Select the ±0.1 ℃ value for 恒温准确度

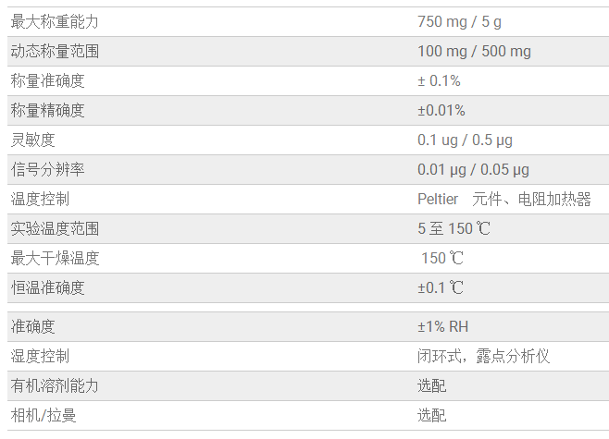tap(441, 287)
